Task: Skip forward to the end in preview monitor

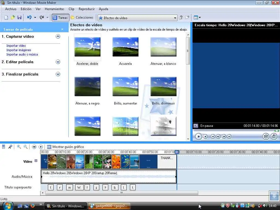Action: (229, 137)
